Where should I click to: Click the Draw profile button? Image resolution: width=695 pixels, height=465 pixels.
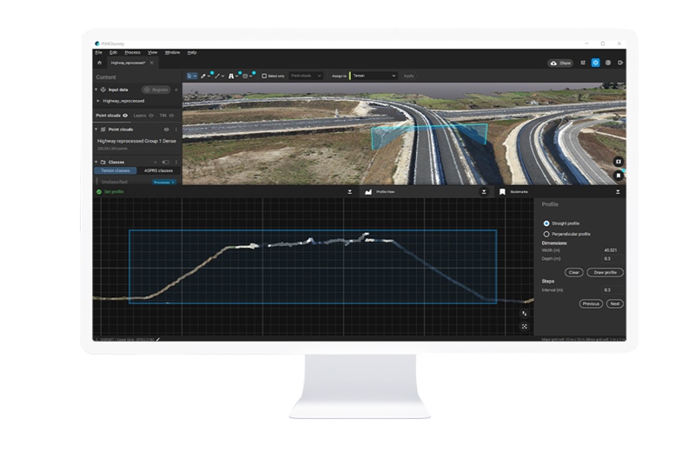pyautogui.click(x=605, y=272)
